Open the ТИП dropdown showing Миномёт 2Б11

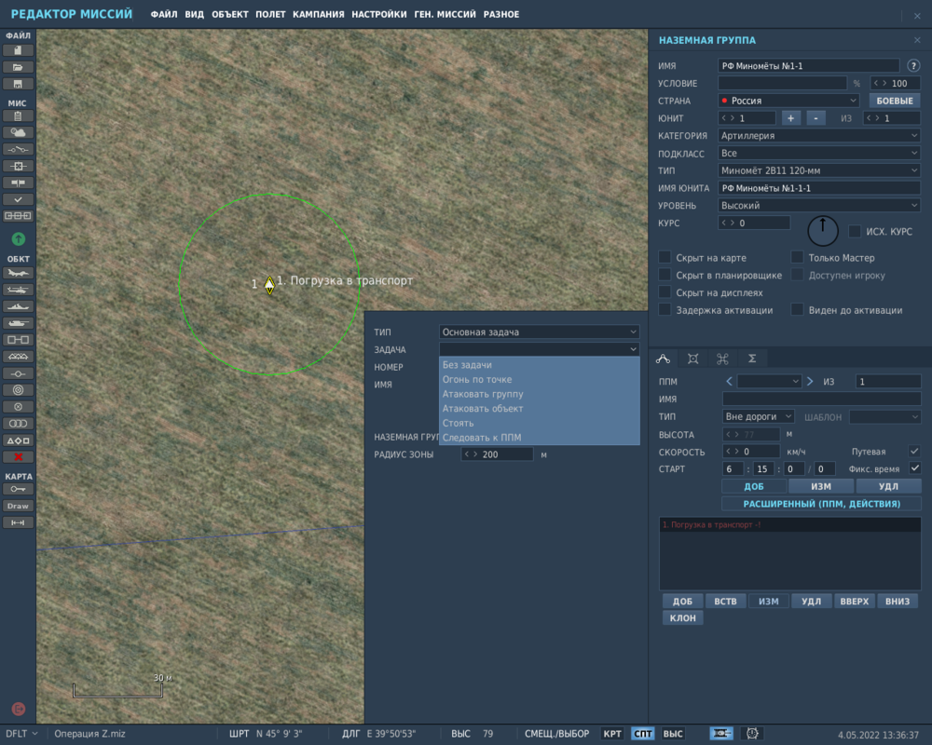818,169
